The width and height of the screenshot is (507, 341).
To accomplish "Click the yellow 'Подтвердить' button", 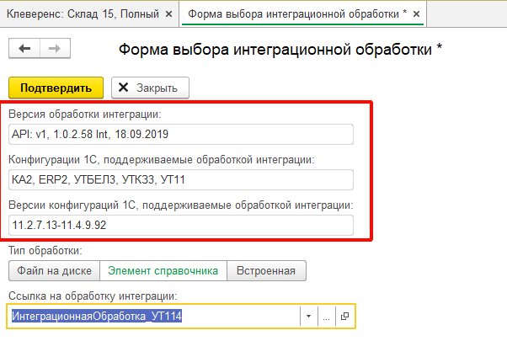I will 56,88.
